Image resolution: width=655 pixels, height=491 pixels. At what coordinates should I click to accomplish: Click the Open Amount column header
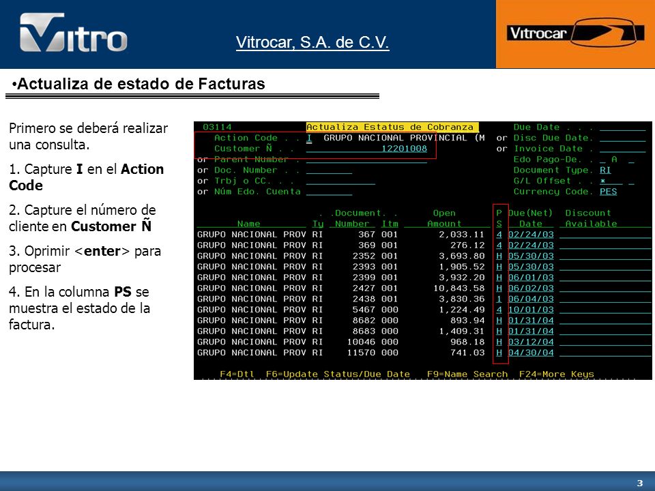tap(444, 218)
